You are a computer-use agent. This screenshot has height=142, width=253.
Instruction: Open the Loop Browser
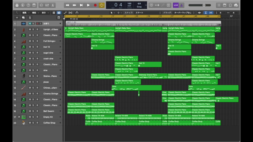(230, 5)
